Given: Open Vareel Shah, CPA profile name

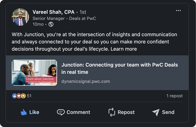Looking at the screenshot, I should [x=54, y=12].
